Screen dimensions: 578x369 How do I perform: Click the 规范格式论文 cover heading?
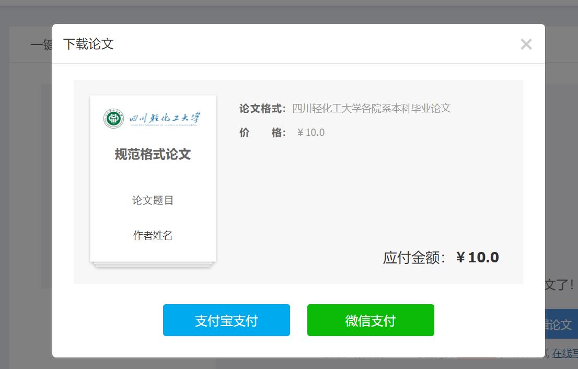tap(153, 154)
